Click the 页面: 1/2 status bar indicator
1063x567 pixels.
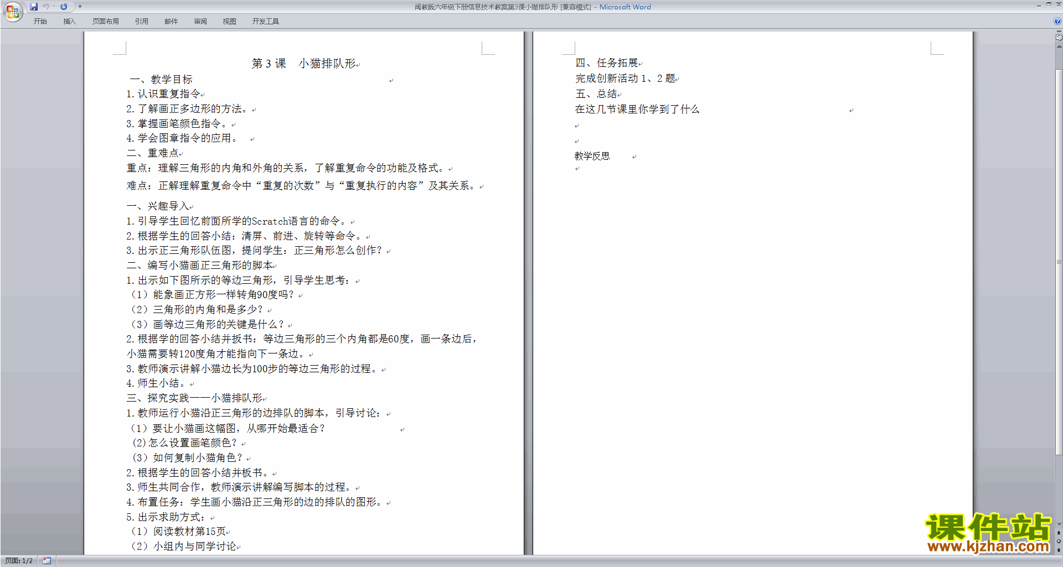pyautogui.click(x=19, y=561)
